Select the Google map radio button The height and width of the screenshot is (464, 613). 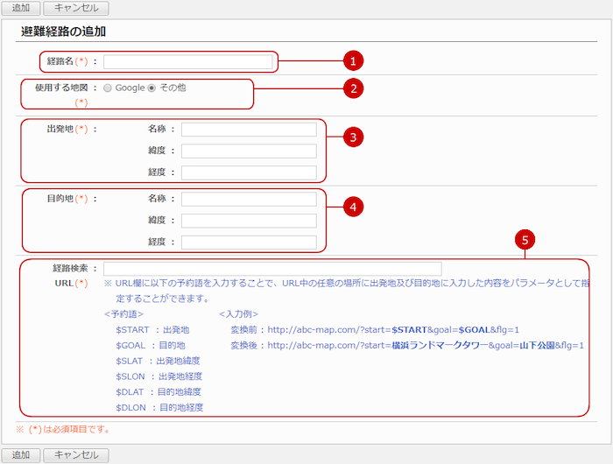click(108, 88)
